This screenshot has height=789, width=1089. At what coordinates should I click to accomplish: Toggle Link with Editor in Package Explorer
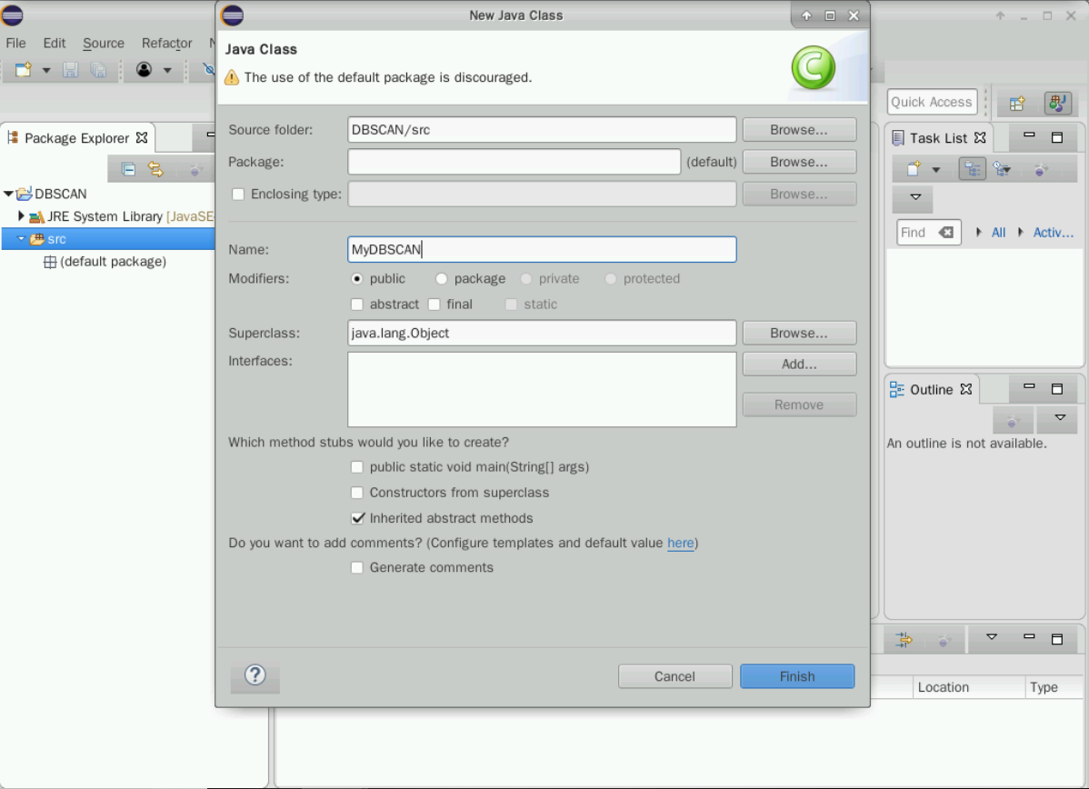(x=155, y=169)
